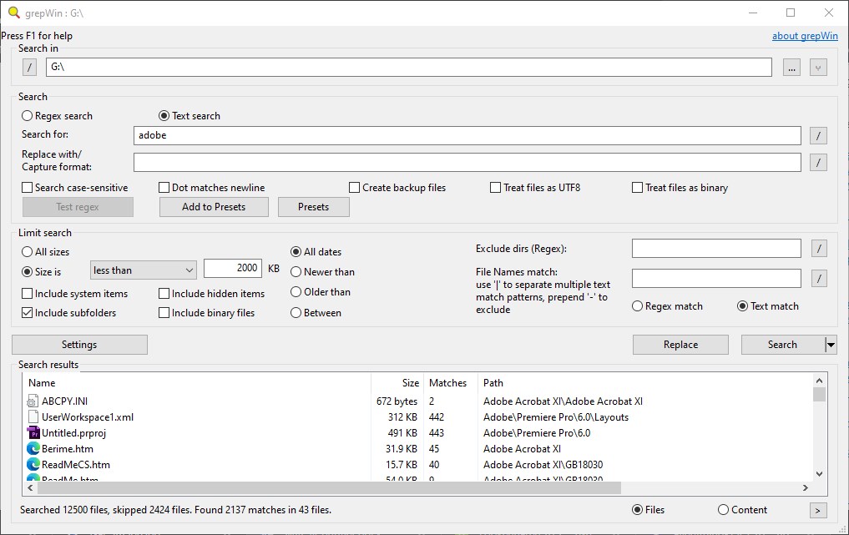Screen dimensions: 849x535
Task: Sort results by Path column
Action: [645, 383]
